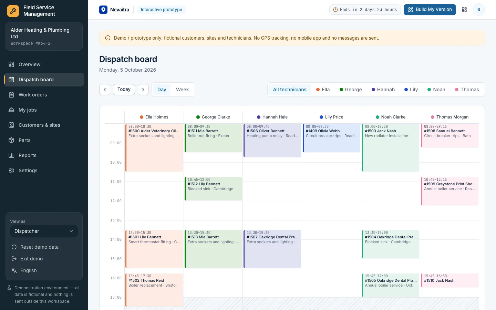Image resolution: width=496 pixels, height=310 pixels.
Task: Click the Customers & sites icon
Action: point(11,125)
